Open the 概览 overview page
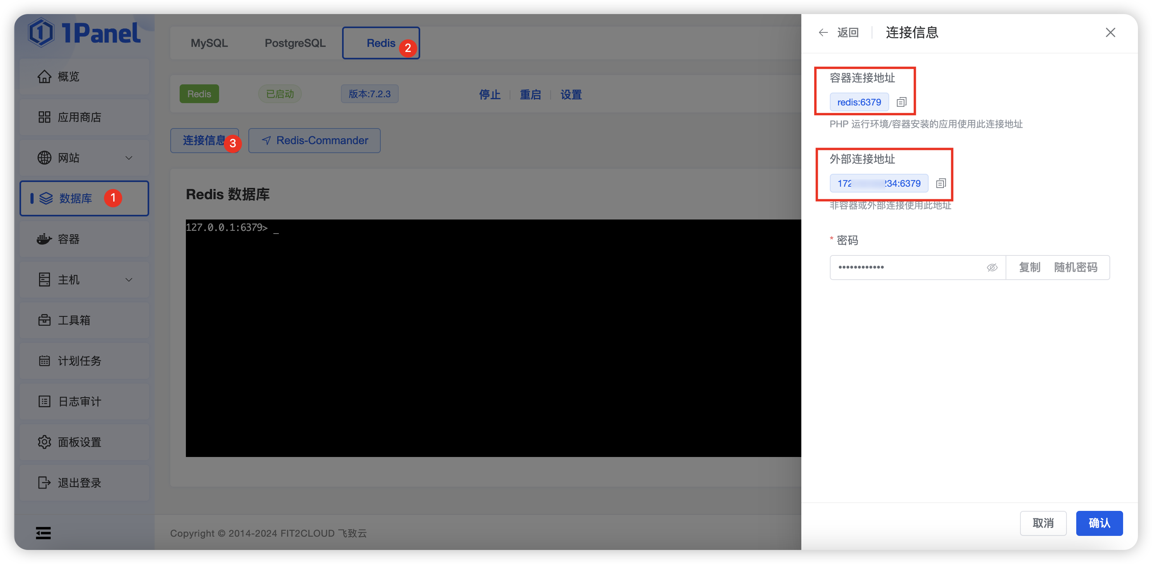The image size is (1152, 564). click(x=84, y=77)
